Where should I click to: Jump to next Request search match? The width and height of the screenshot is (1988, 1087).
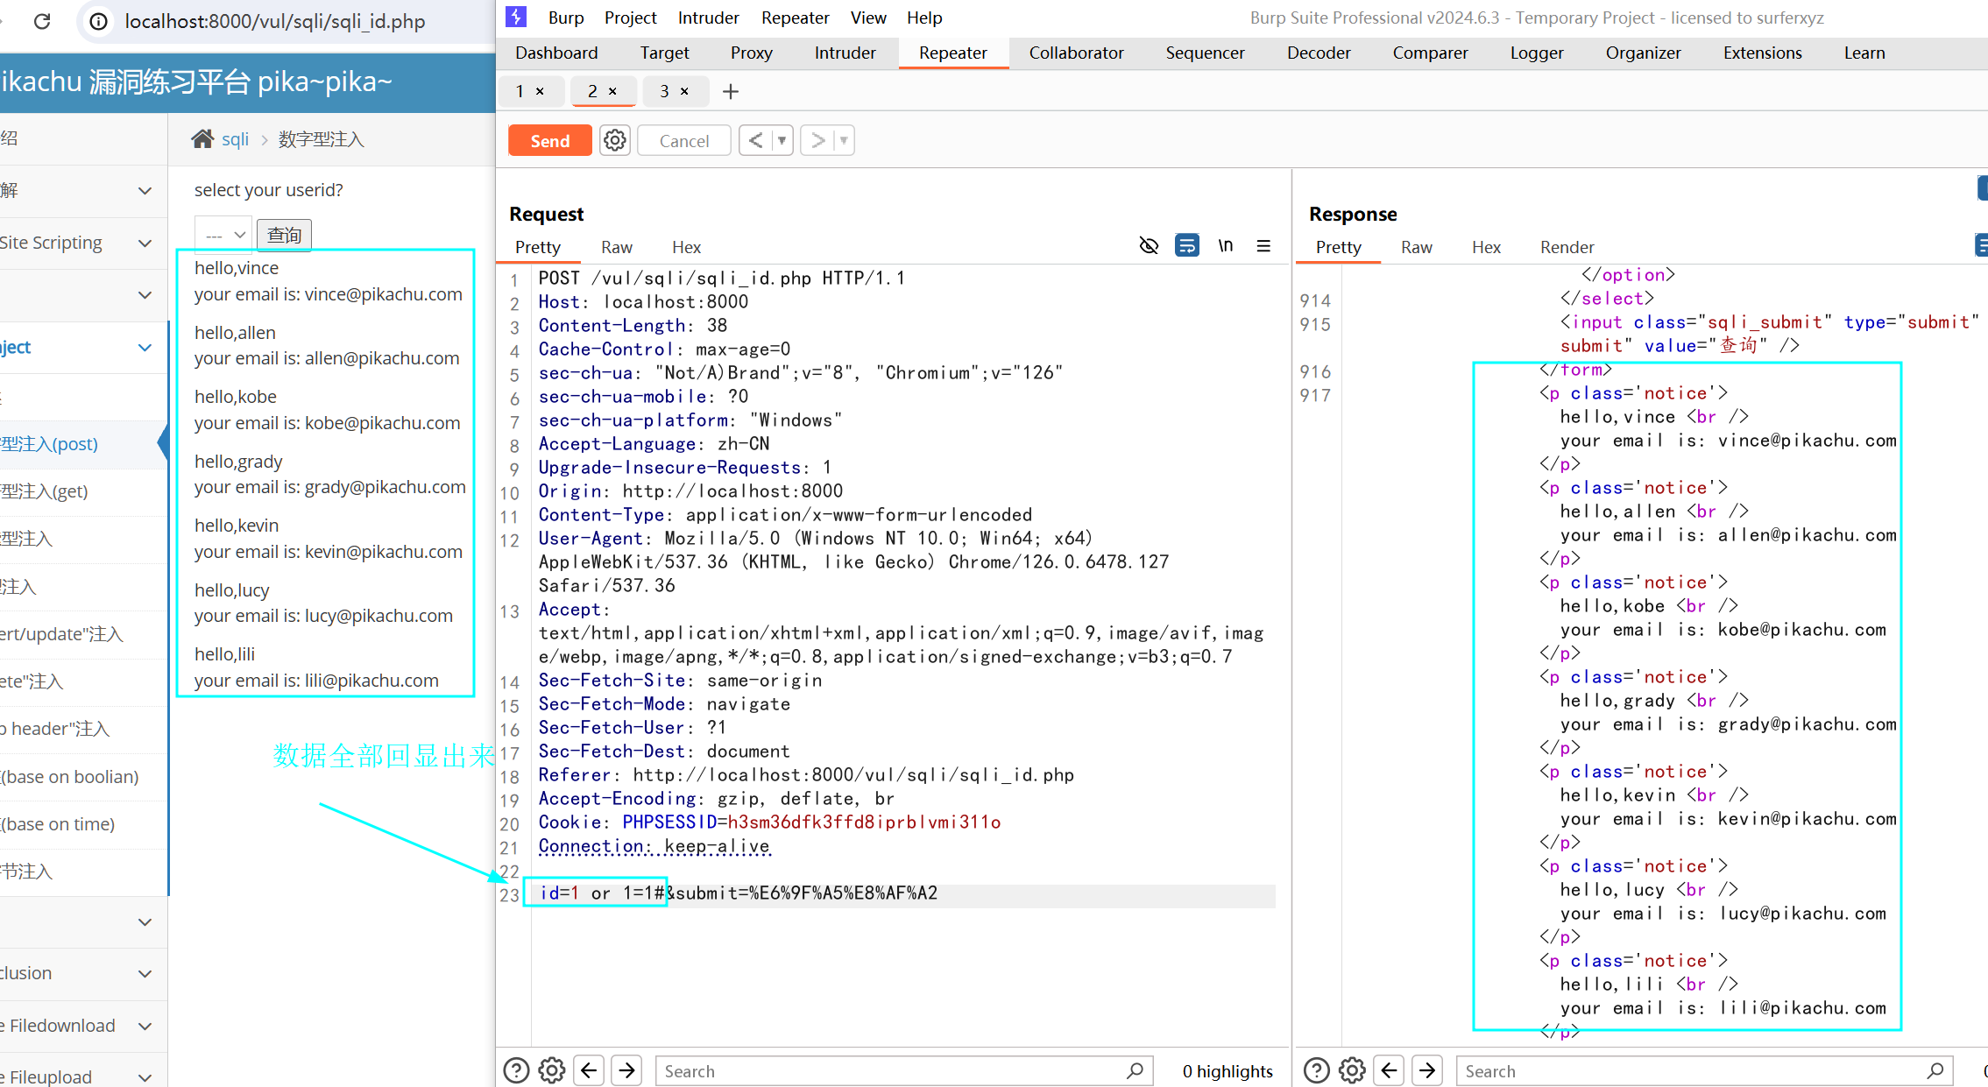coord(627,1070)
